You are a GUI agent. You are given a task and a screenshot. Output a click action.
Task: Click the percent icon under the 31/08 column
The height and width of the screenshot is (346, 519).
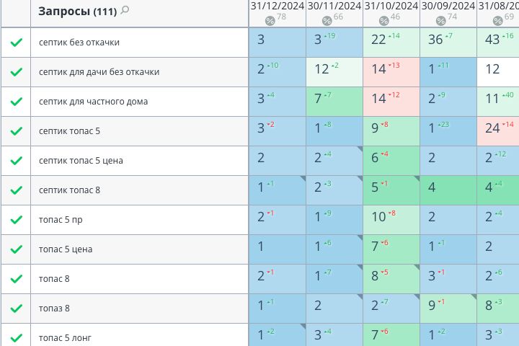(497, 20)
